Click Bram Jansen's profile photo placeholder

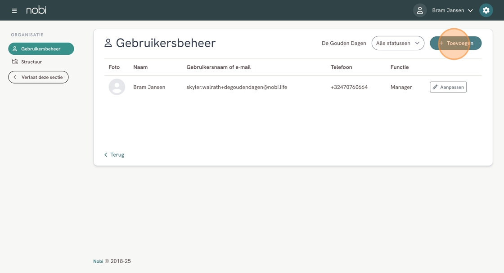[x=117, y=87]
